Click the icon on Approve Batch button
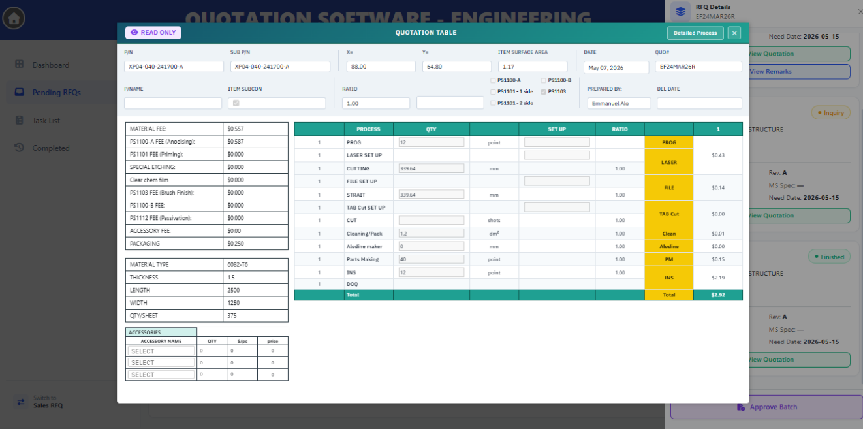Screen dimensions: 863x429 click(x=741, y=407)
